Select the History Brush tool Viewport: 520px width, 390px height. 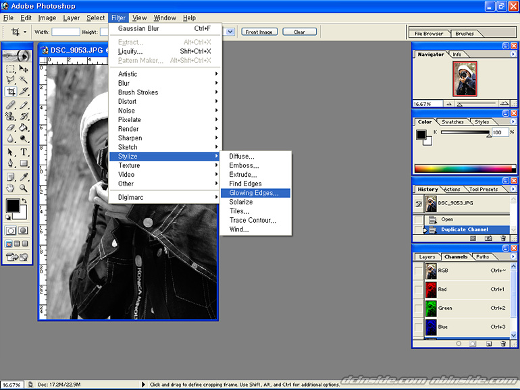(x=23, y=116)
